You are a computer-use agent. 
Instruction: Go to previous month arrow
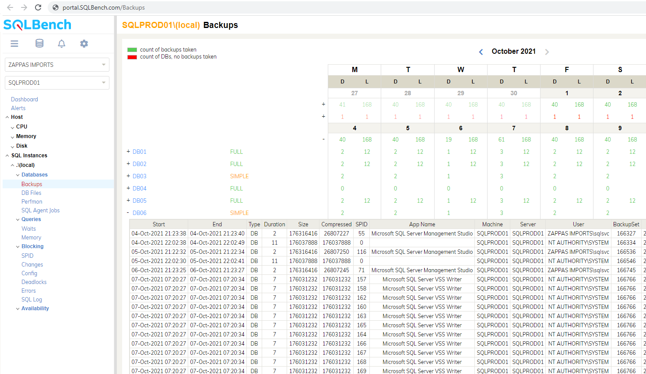[481, 52]
